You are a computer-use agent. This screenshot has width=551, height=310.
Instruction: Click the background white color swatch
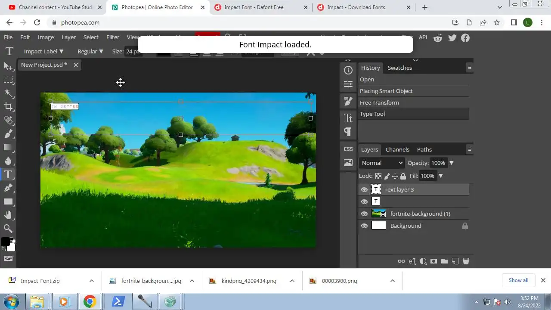tap(11, 247)
